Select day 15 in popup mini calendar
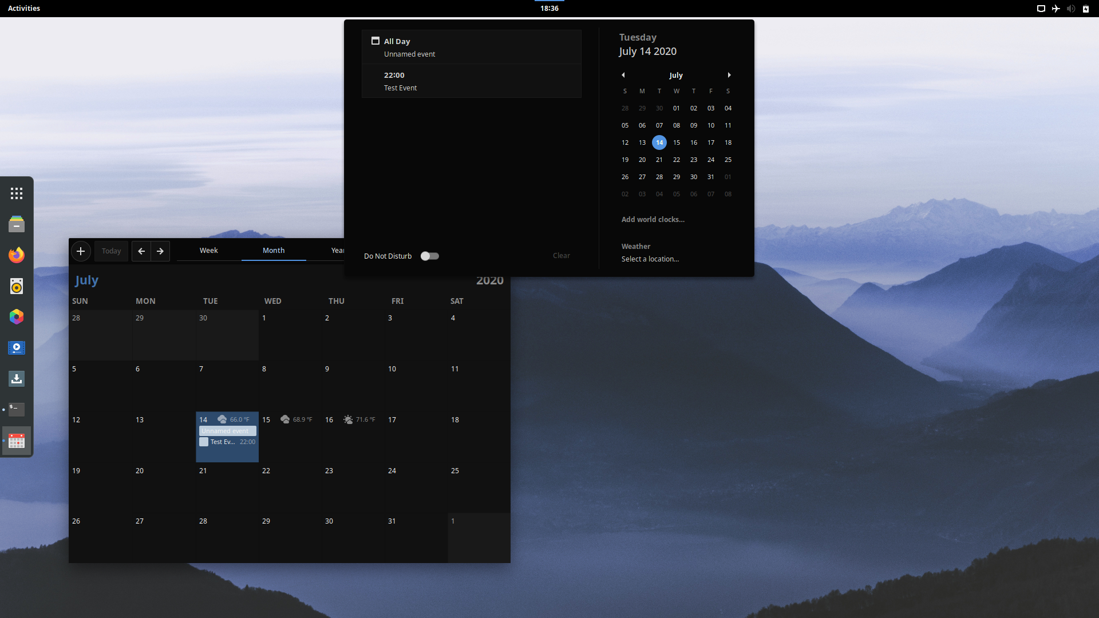Screen dimensions: 1099x618 tap(677, 142)
